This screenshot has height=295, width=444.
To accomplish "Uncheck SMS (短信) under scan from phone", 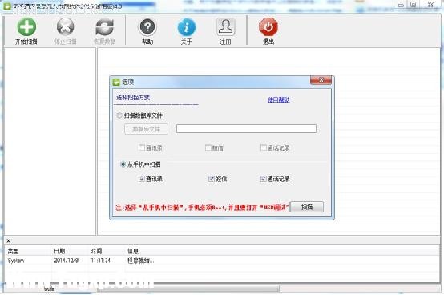I will pos(212,178).
